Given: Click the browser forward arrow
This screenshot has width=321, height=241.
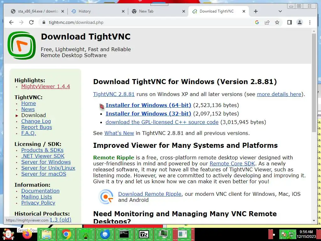Looking at the screenshot, I should (21, 22).
